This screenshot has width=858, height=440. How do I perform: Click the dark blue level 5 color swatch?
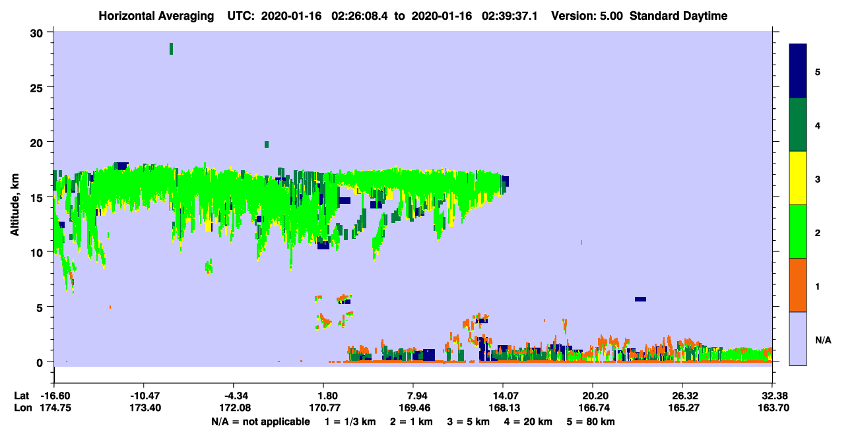(798, 71)
